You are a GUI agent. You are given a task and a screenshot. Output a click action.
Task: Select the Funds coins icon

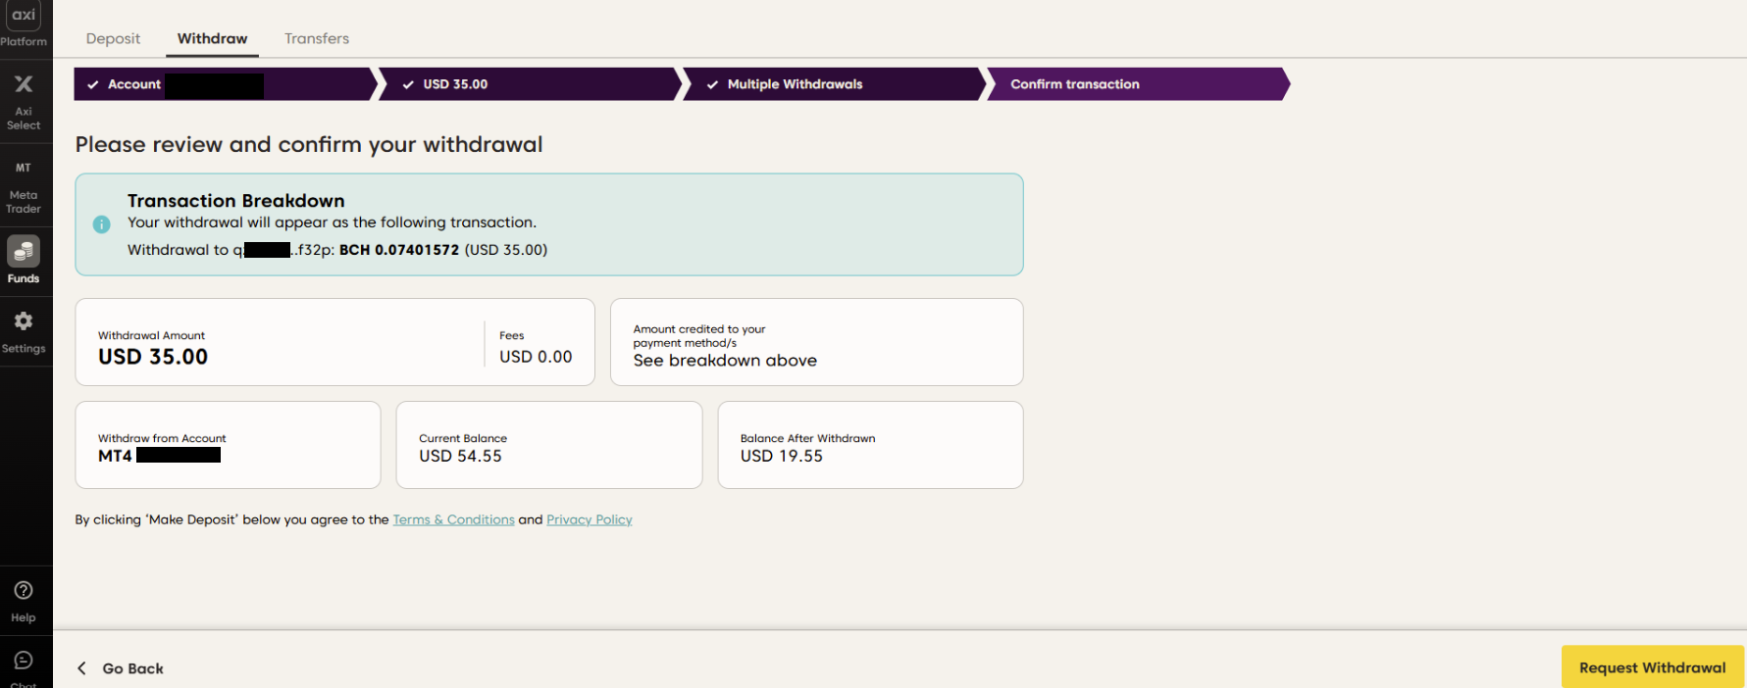[x=24, y=252]
